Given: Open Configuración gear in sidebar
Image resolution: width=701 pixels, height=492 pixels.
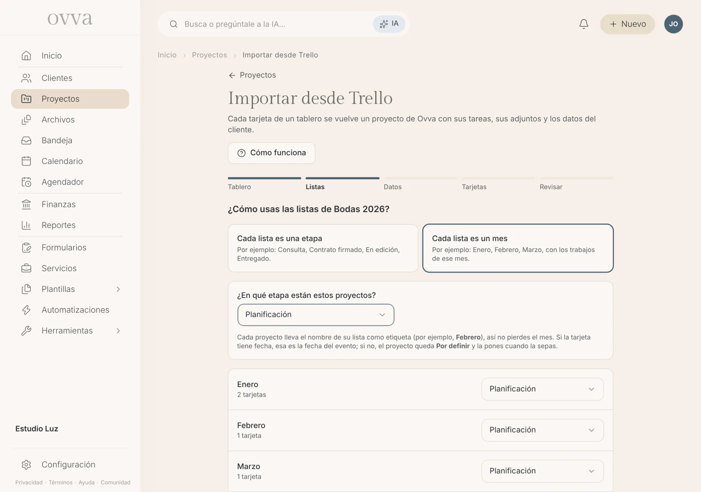Looking at the screenshot, I should pyautogui.click(x=70, y=464).
